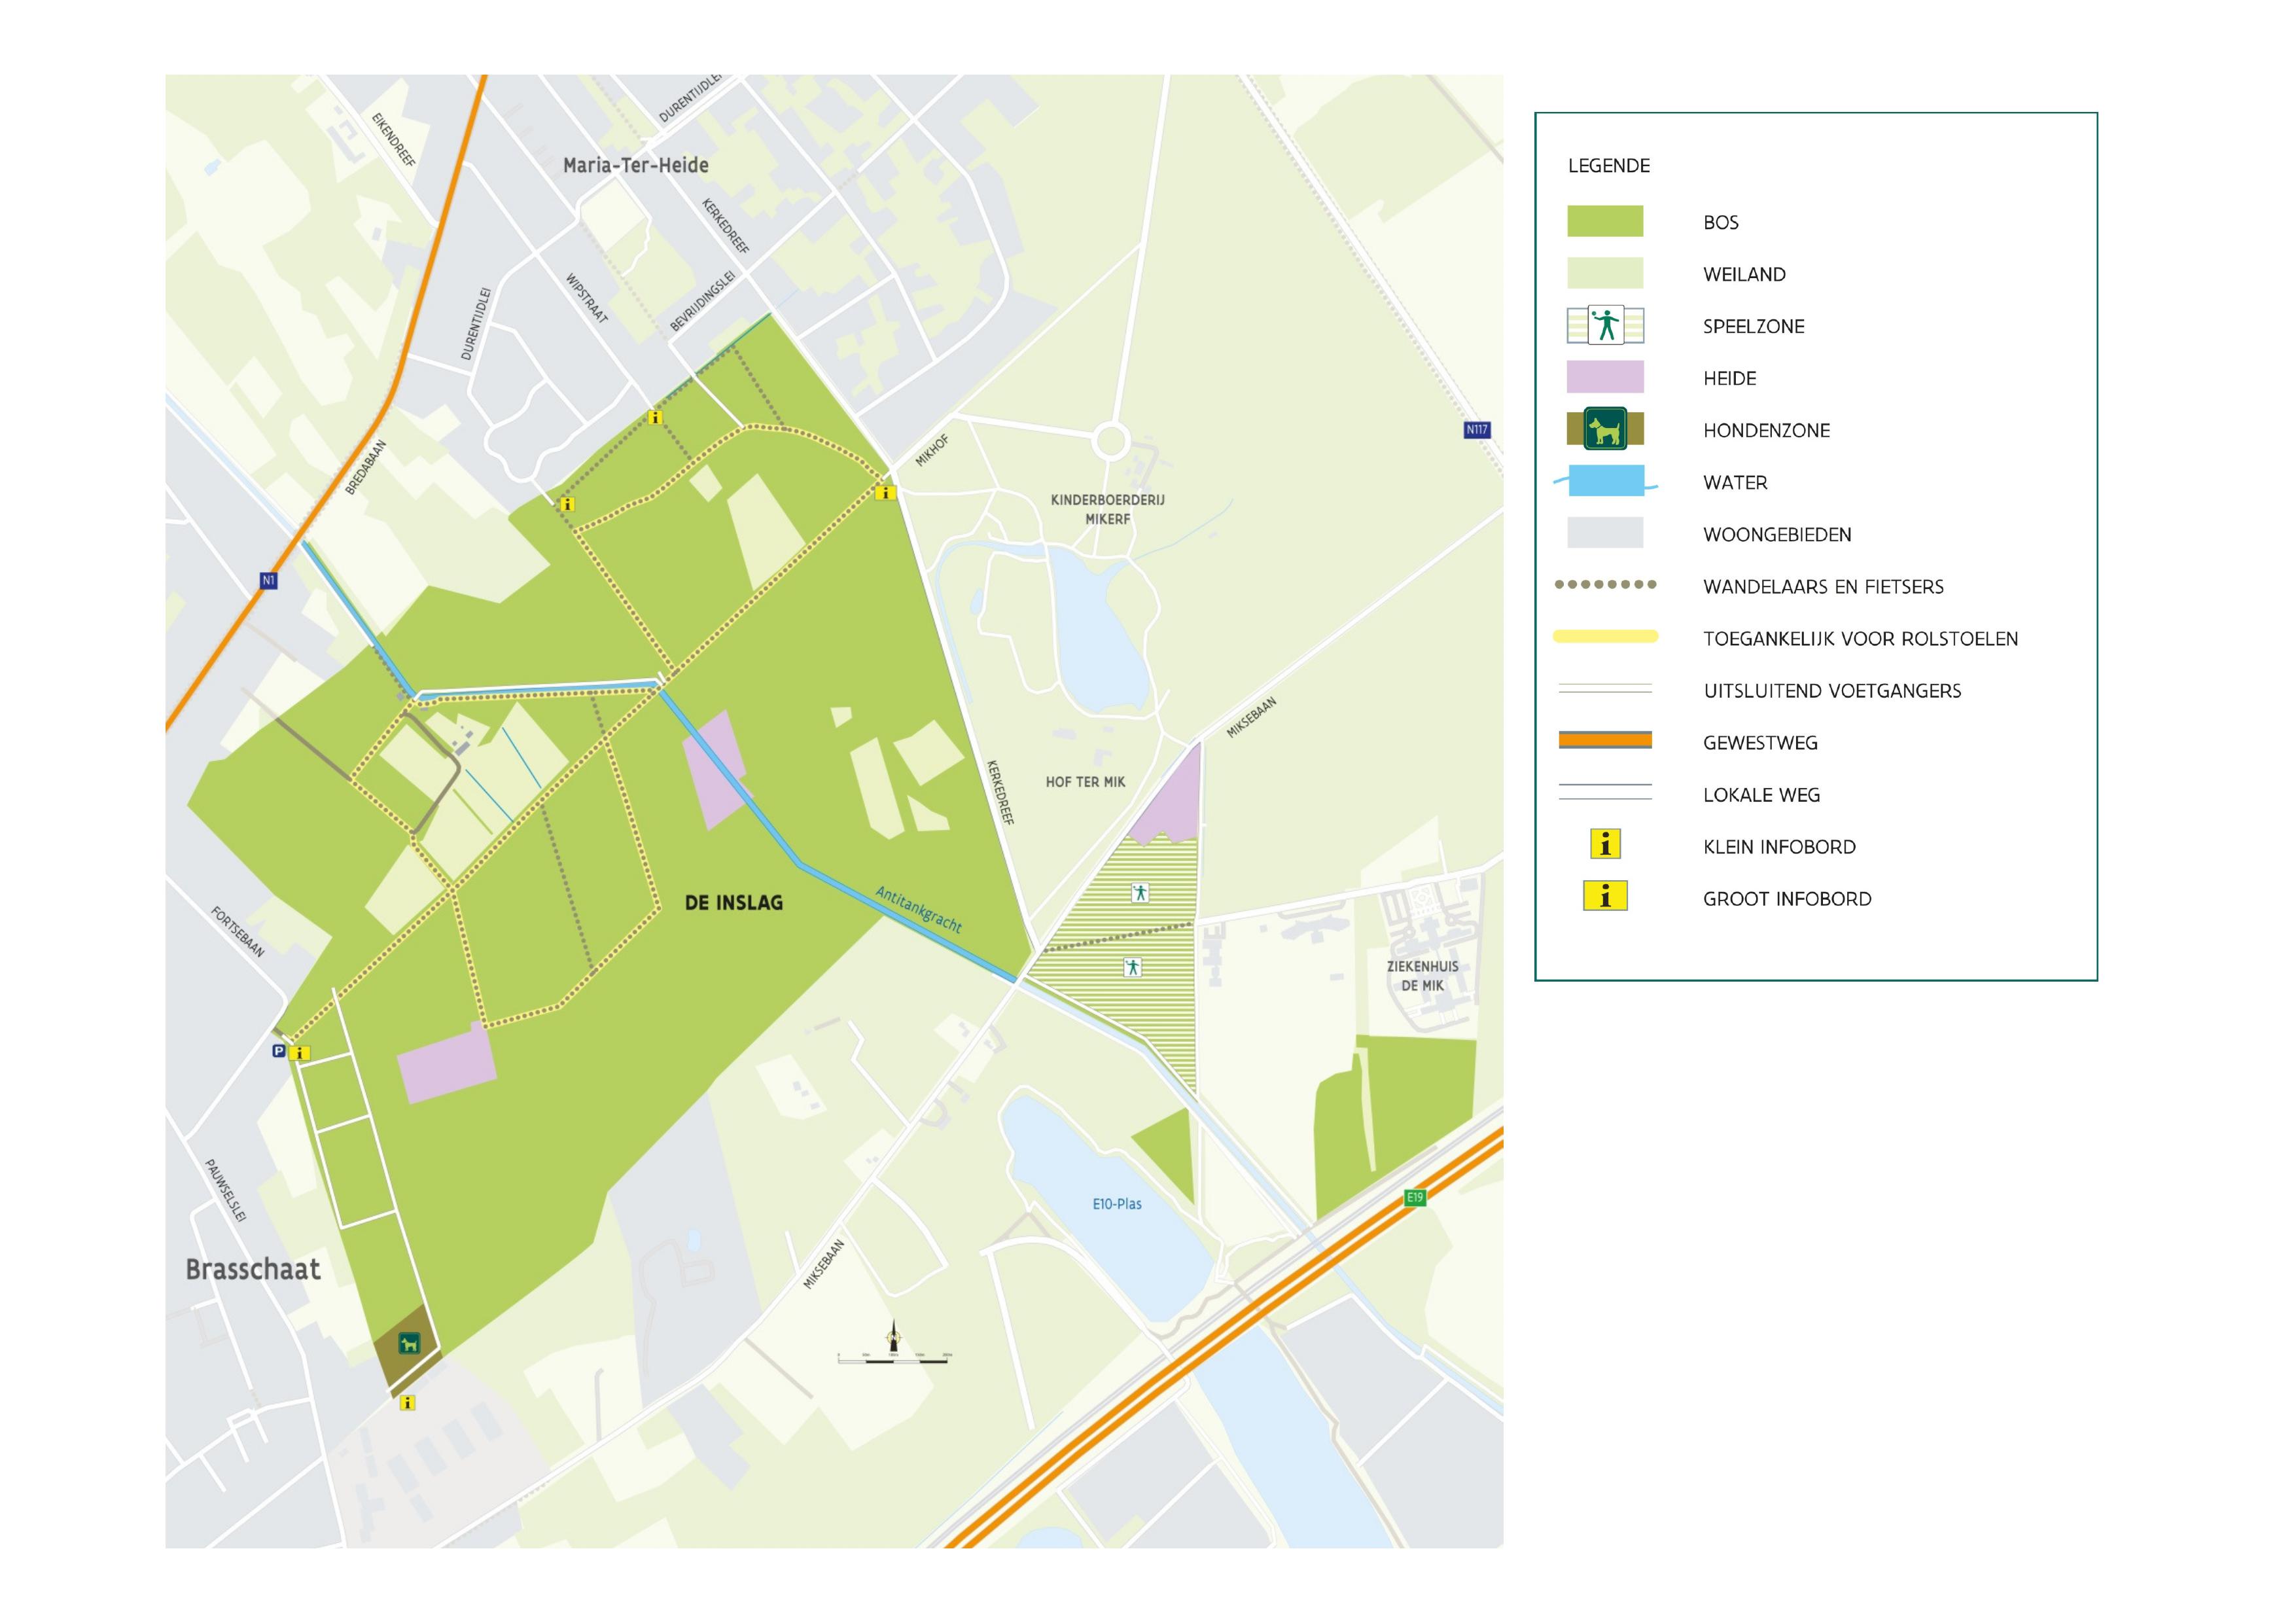
Task: Click the Bos green swatch in legend
Action: [x=1605, y=221]
